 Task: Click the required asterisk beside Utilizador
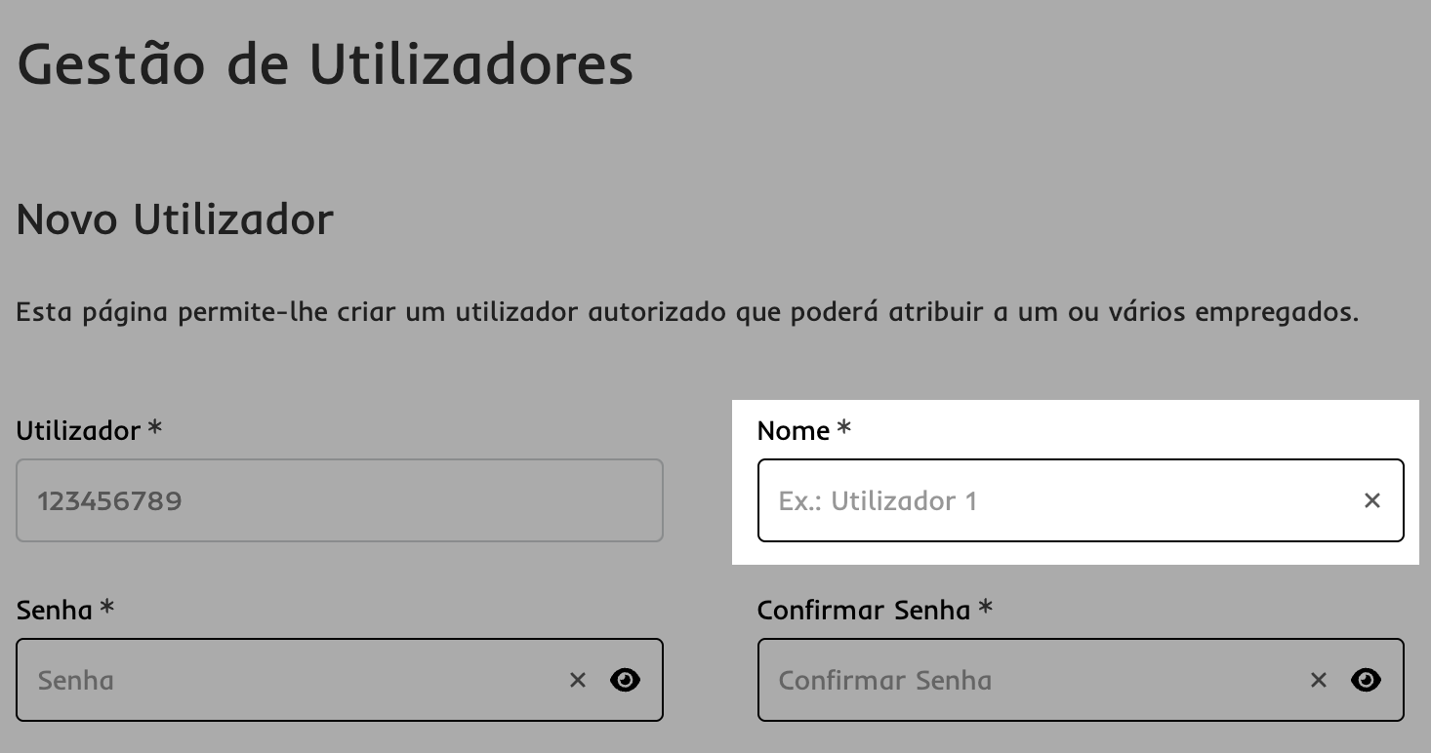(154, 428)
